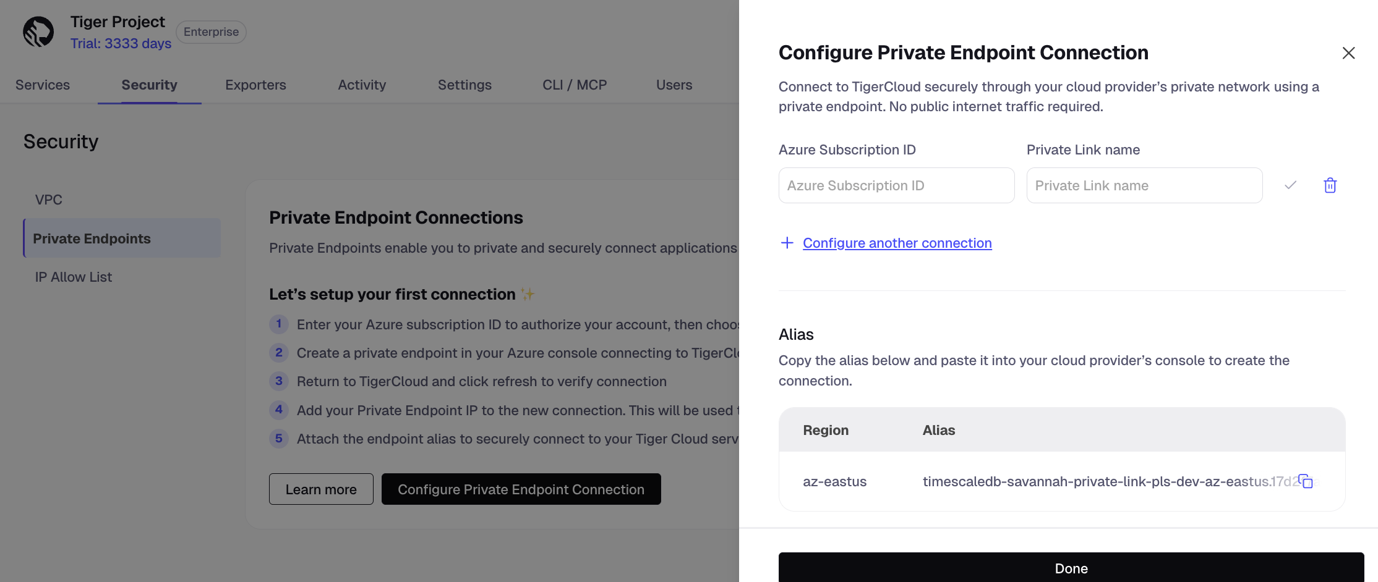The height and width of the screenshot is (582, 1378).
Task: Close the Configure Private Endpoint Connection dialog
Action: pos(1349,53)
